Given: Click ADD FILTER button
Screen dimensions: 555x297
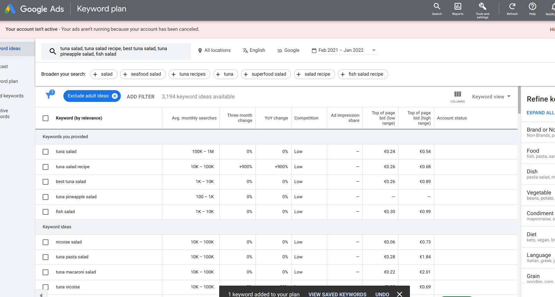Looking at the screenshot, I should pyautogui.click(x=141, y=97).
